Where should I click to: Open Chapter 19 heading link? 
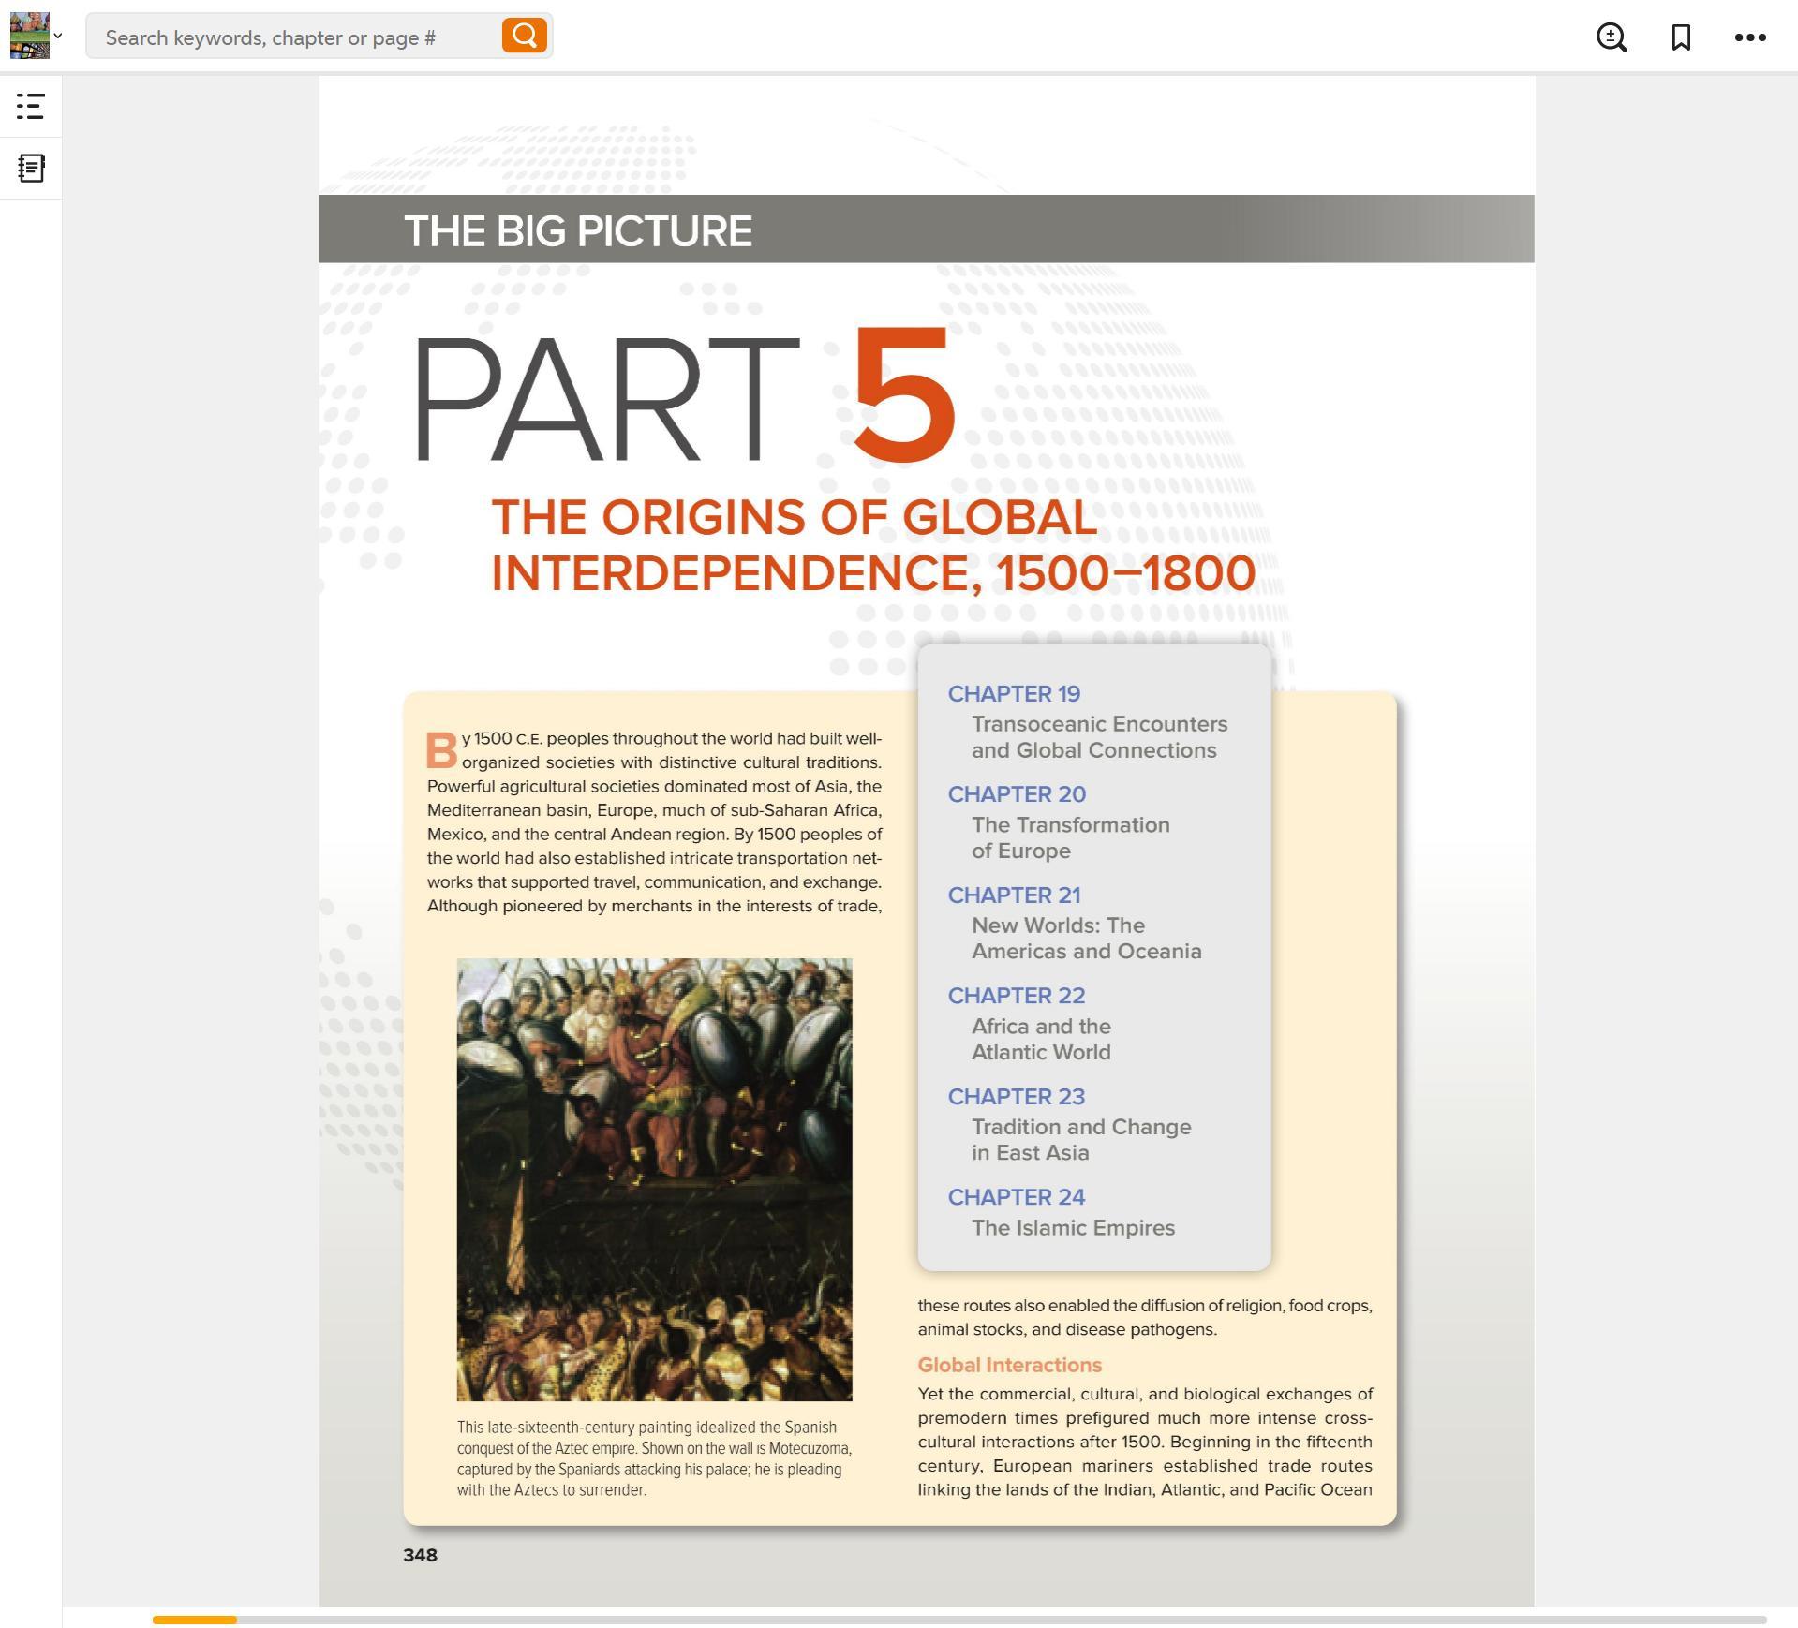(1014, 694)
